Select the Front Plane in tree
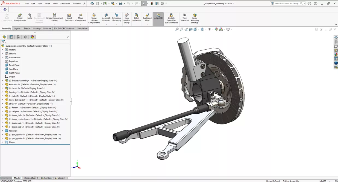Viewport: 338px width, 182px height. tap(14, 65)
